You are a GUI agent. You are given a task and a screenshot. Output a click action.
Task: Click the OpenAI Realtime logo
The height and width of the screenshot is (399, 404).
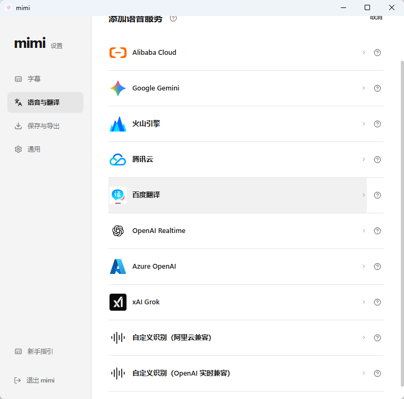point(118,231)
